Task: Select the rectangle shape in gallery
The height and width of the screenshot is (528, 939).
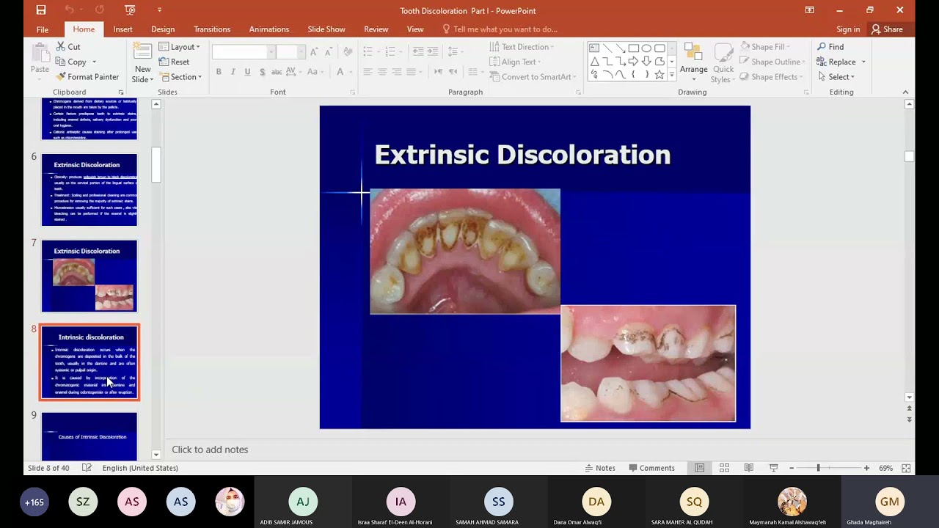Action: tap(633, 48)
